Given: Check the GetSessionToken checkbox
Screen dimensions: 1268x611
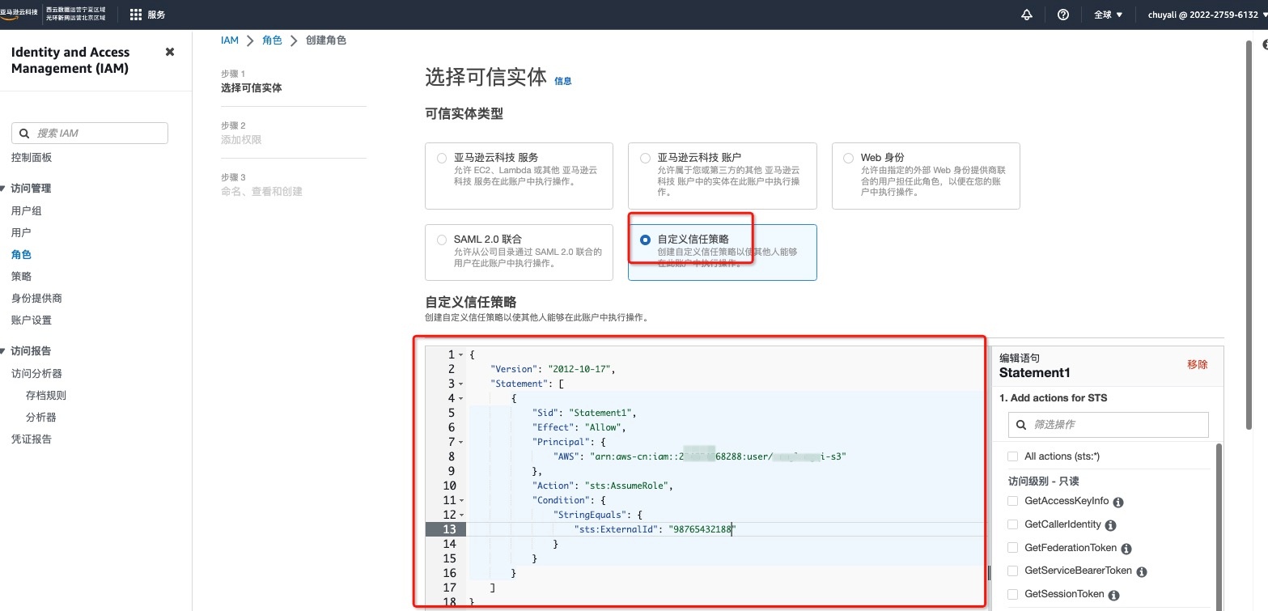Looking at the screenshot, I should (x=1012, y=594).
